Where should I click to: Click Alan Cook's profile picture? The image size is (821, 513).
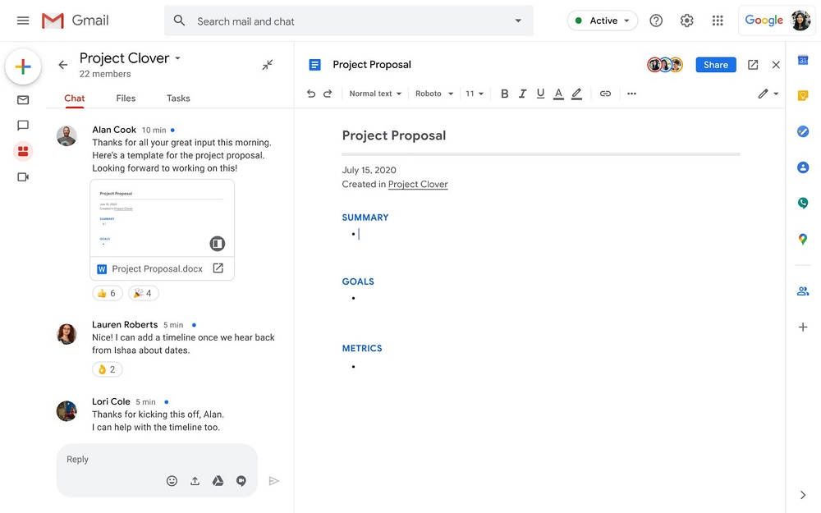tap(67, 136)
